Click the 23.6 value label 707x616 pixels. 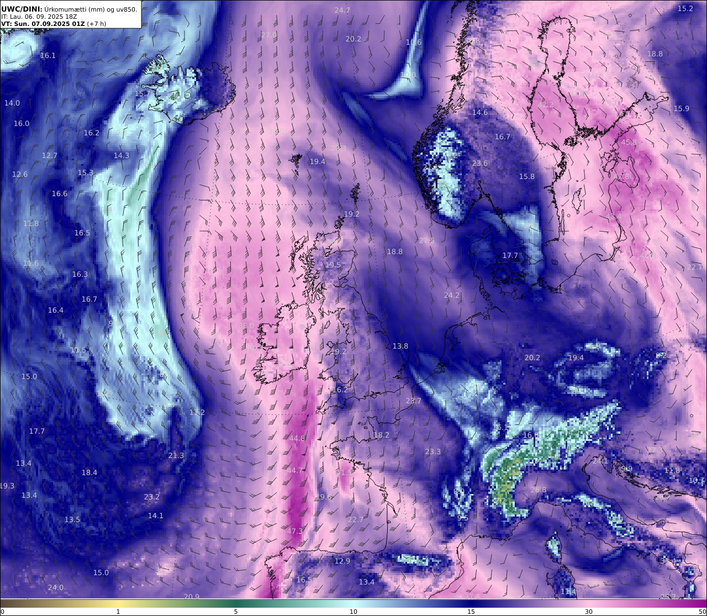(x=480, y=163)
